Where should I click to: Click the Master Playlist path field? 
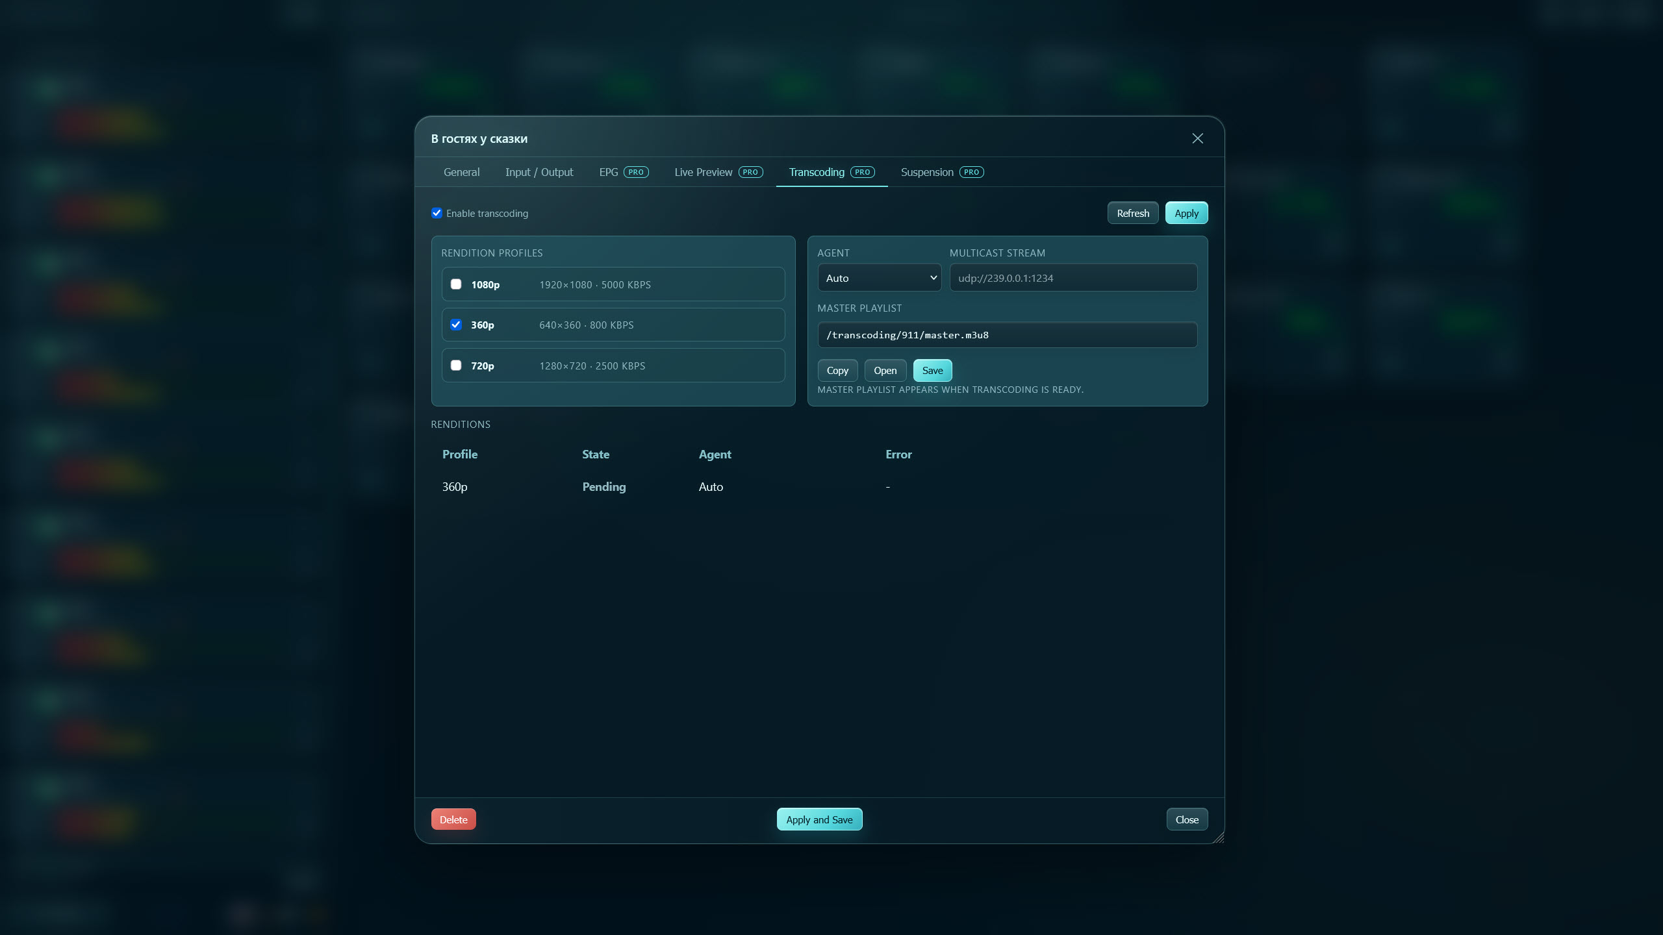pos(1007,335)
